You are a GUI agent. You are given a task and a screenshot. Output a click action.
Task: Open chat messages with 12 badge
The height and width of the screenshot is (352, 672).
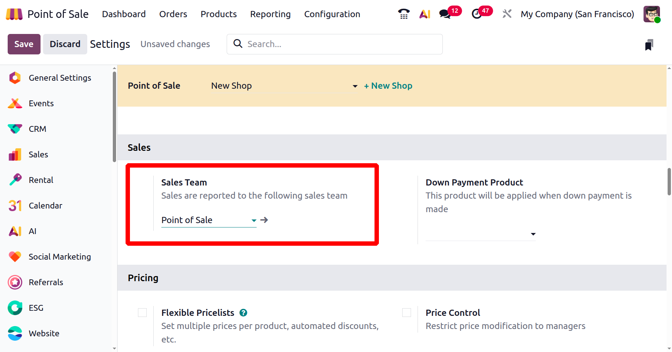click(445, 14)
